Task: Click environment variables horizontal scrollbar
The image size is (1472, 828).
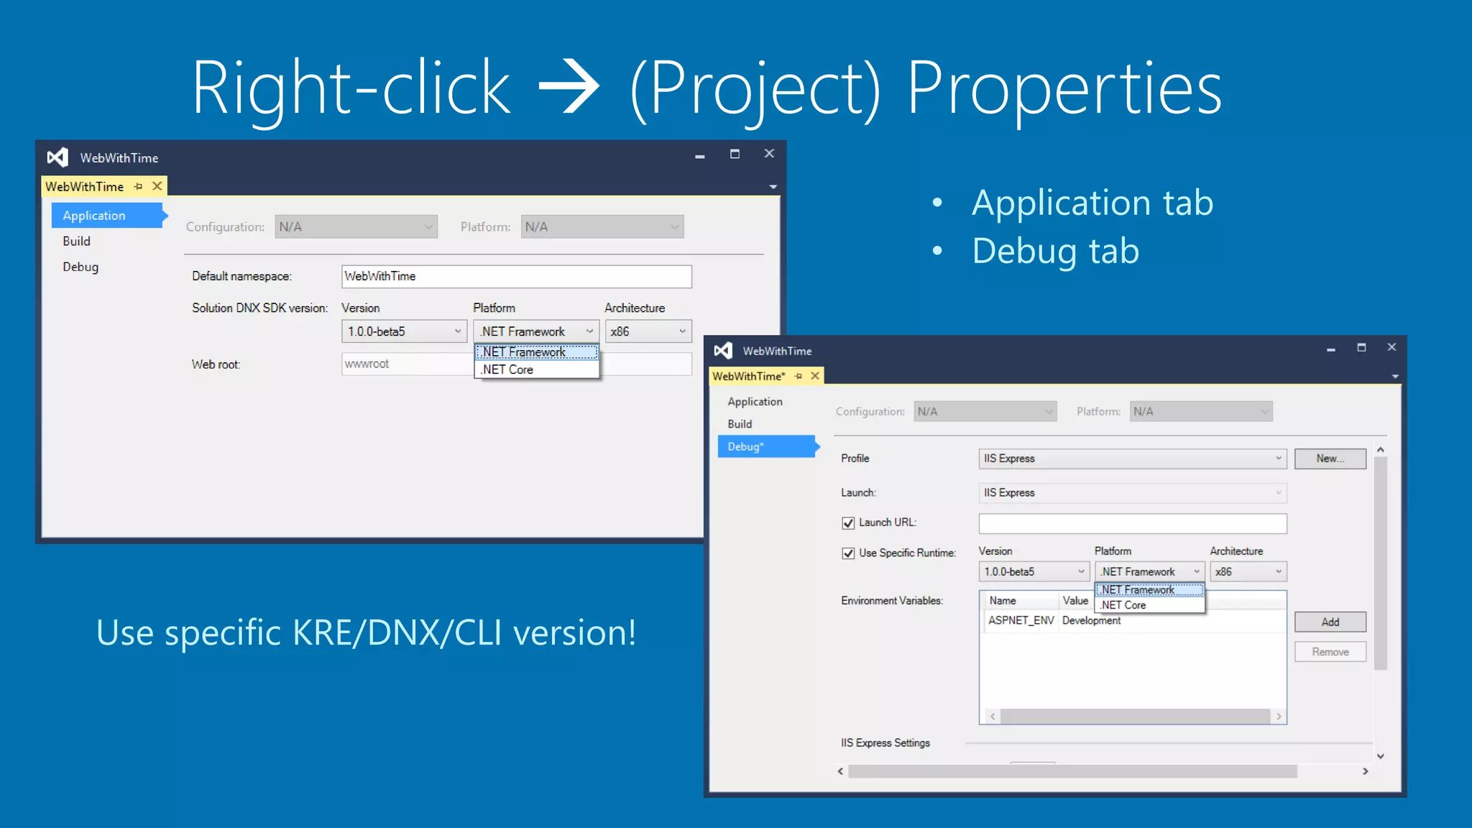Action: 1135,717
